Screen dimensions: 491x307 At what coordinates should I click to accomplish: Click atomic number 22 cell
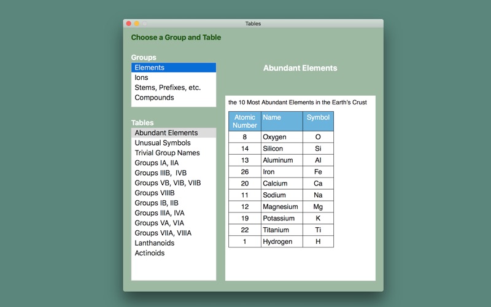[x=245, y=230]
